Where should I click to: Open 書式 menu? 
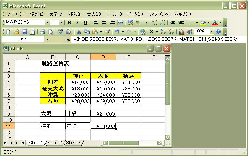pos(94,14)
